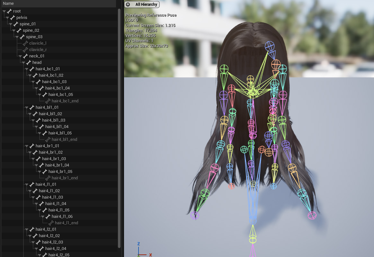Click the greyed bone icon for hair4_br1_end
This screenshot has width=374, height=257.
click(x=48, y=178)
